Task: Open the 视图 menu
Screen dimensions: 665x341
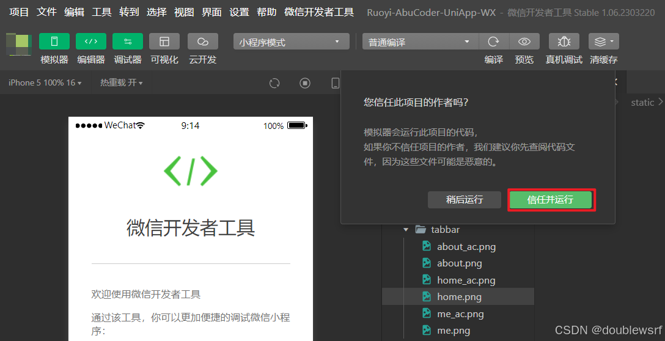Action: [x=184, y=12]
